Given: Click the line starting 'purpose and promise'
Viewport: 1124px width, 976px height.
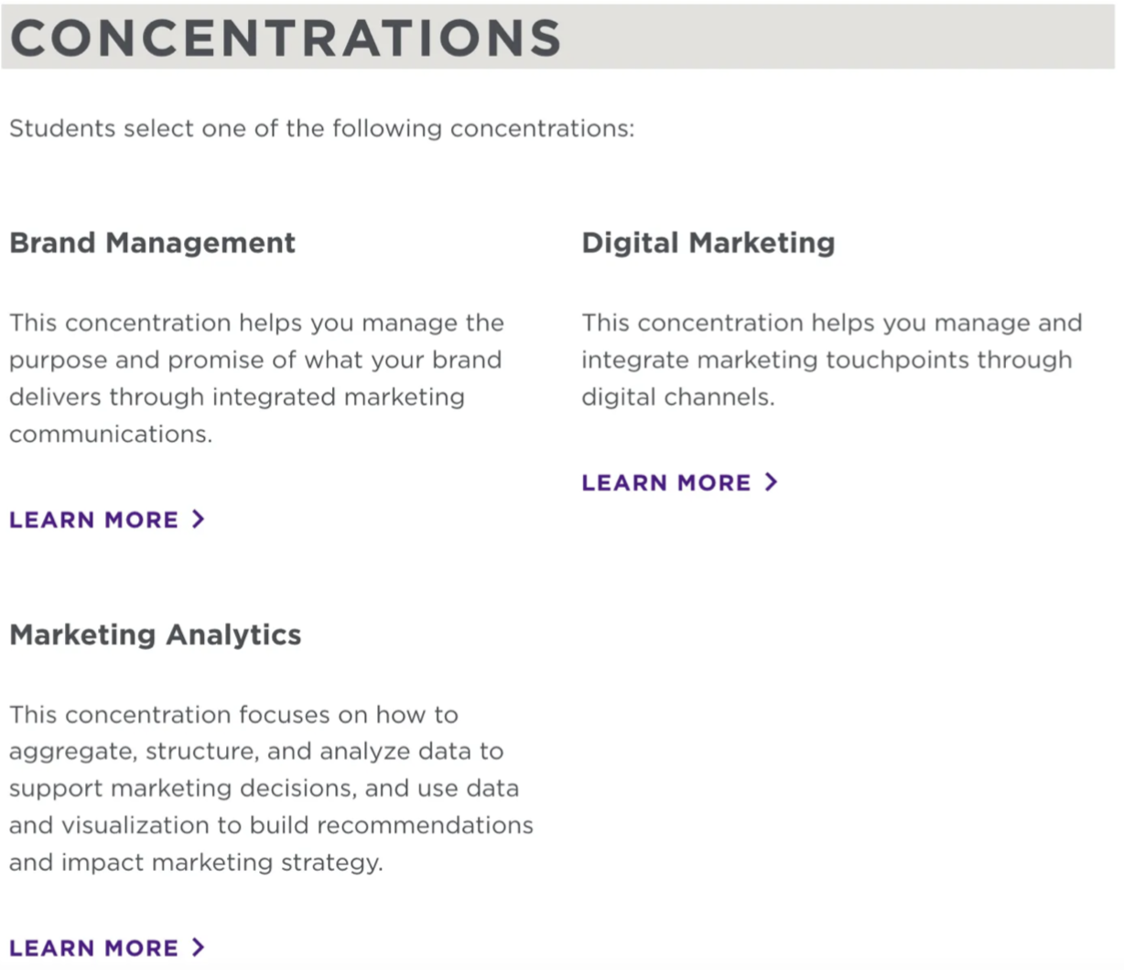Looking at the screenshot, I should tap(255, 360).
